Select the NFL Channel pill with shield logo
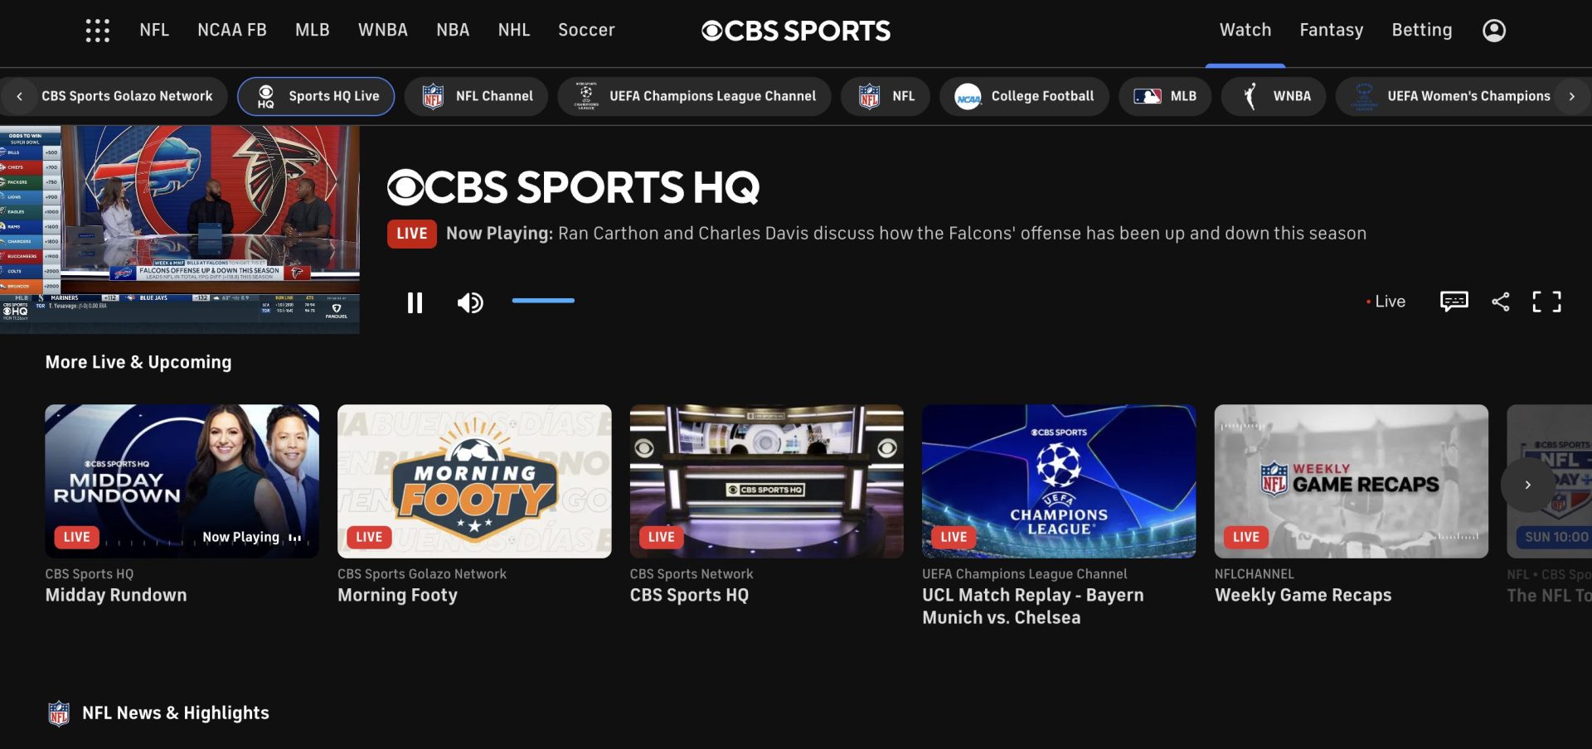The height and width of the screenshot is (749, 1592). (x=476, y=95)
